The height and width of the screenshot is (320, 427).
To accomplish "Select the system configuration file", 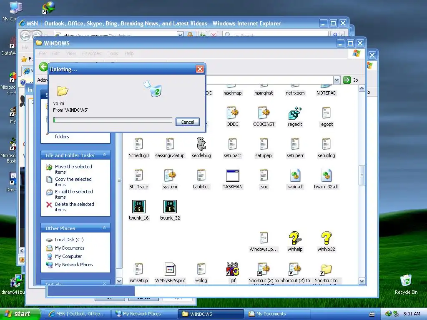I will tap(170, 175).
